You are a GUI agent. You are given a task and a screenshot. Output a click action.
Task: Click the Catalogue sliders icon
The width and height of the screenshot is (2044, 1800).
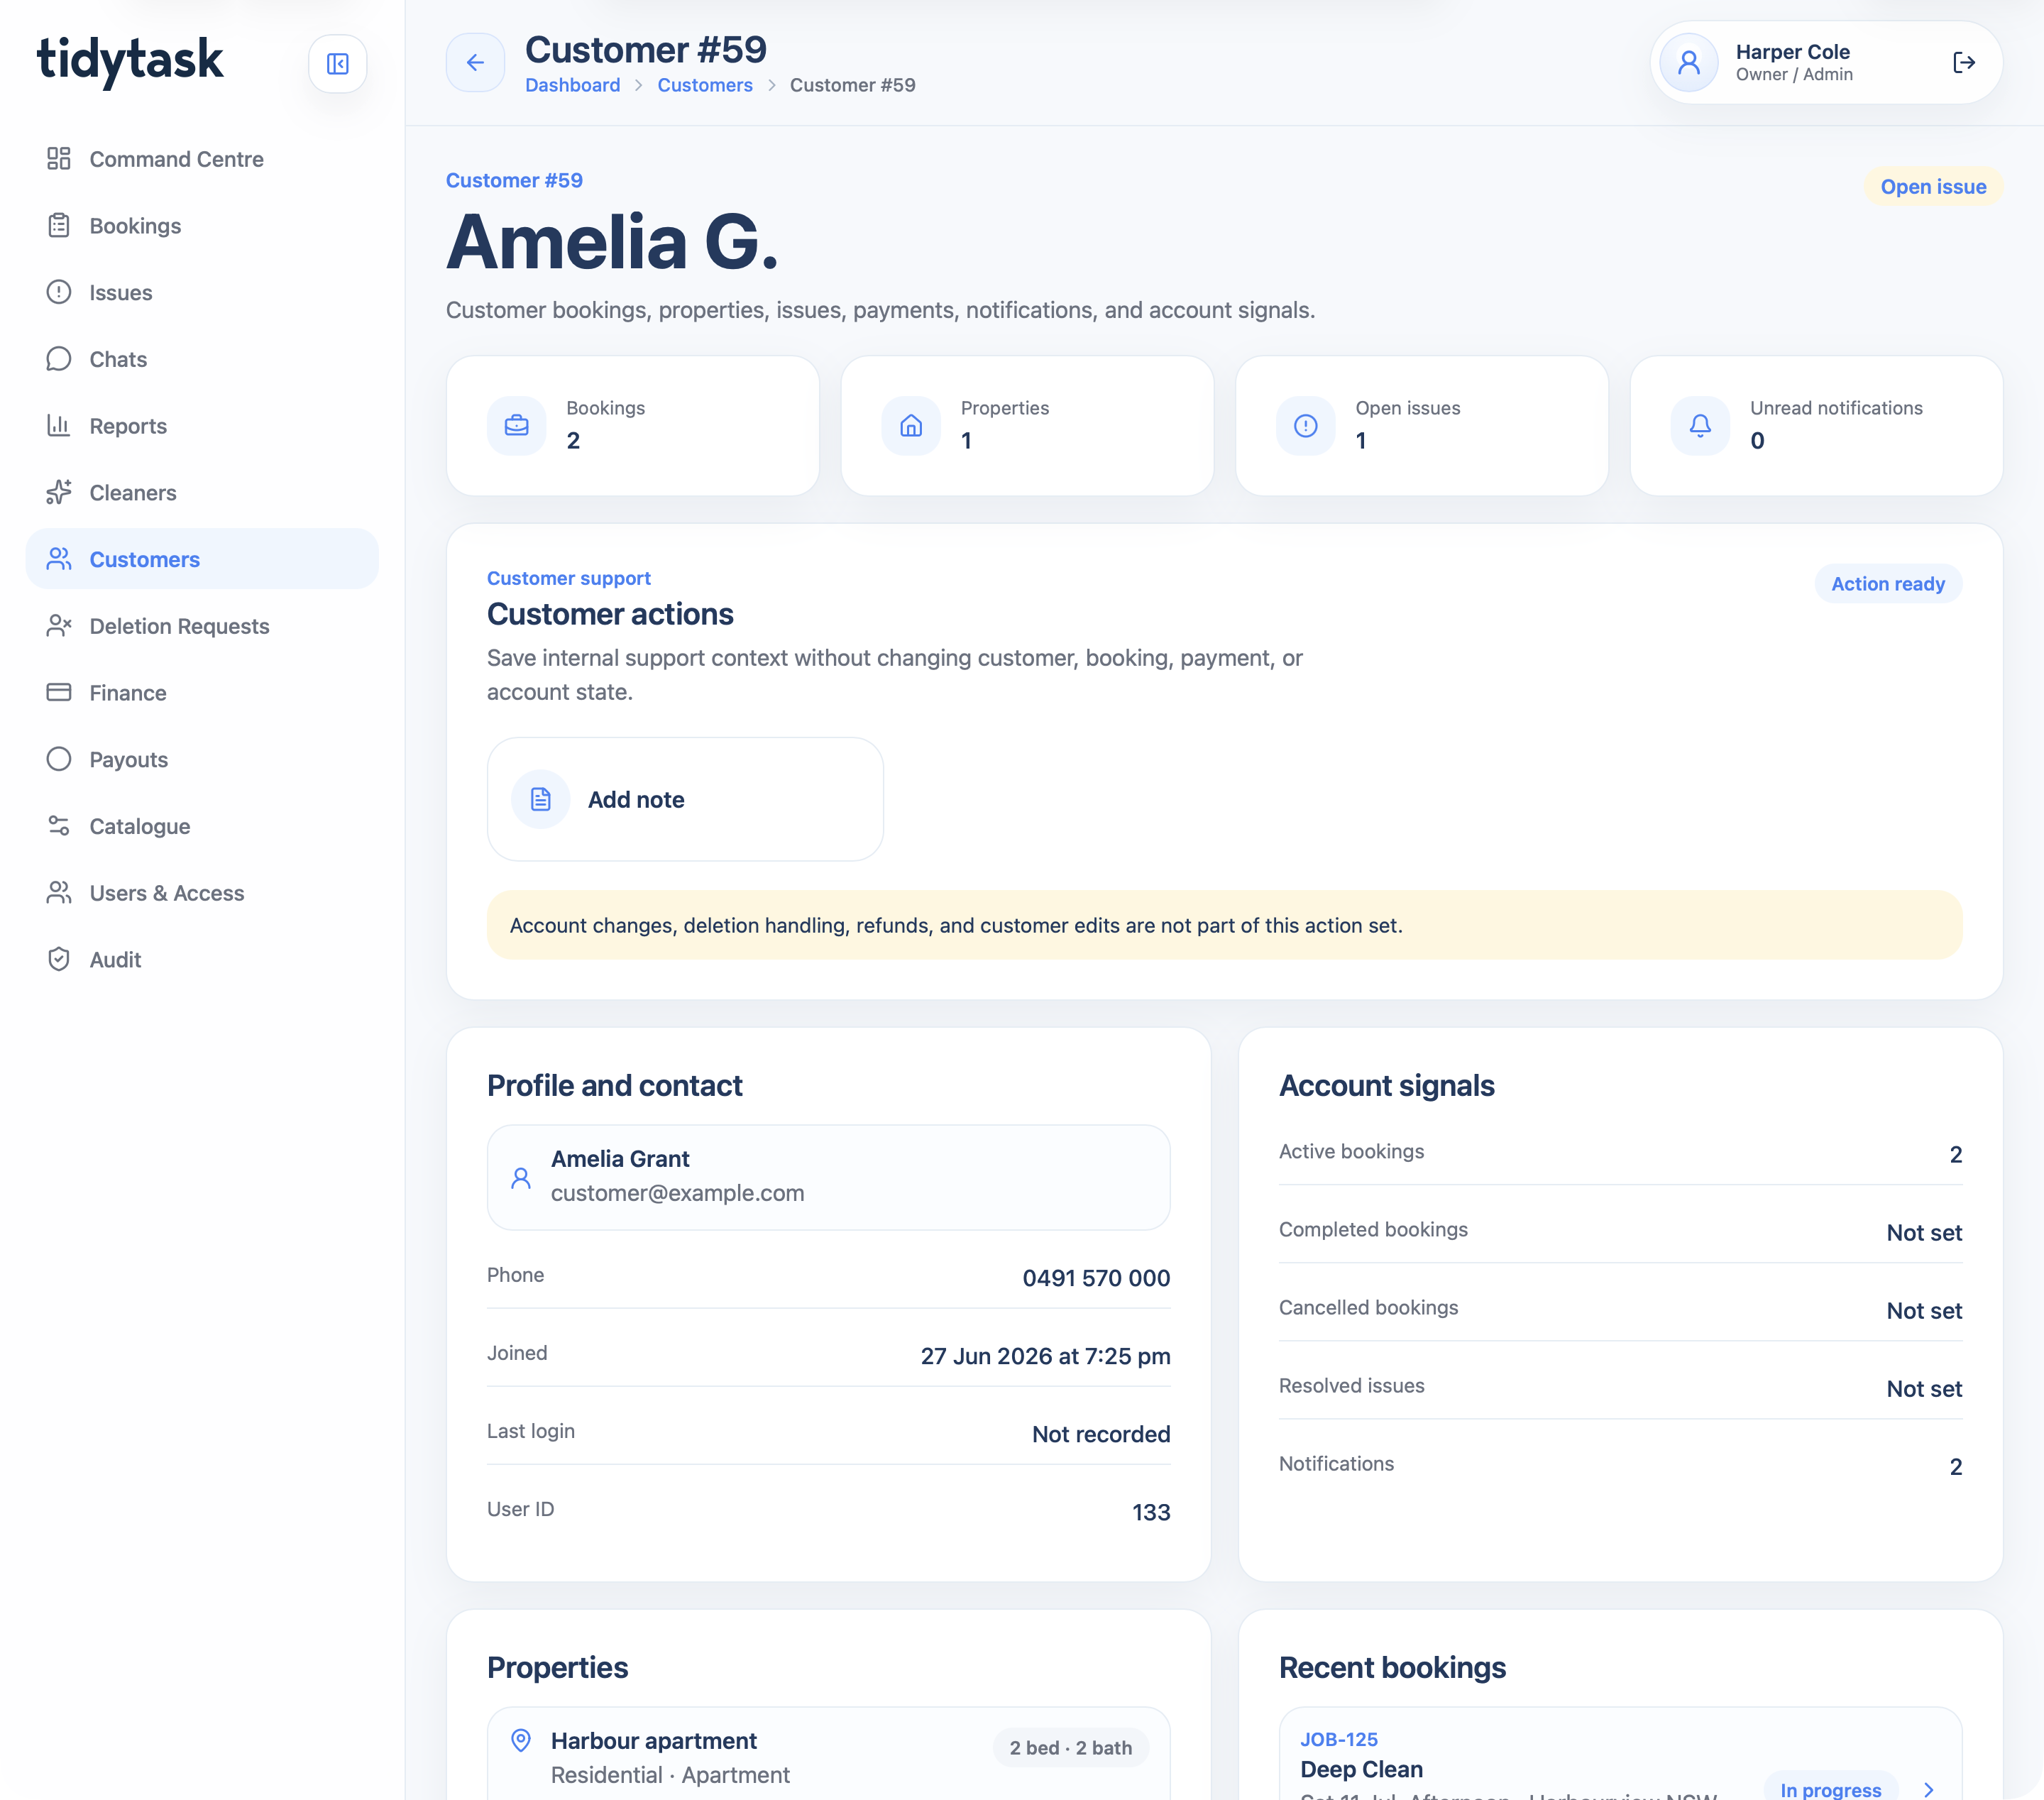click(x=59, y=826)
